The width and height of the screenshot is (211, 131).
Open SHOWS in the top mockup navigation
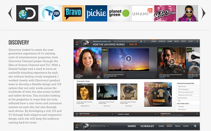click(154, 41)
